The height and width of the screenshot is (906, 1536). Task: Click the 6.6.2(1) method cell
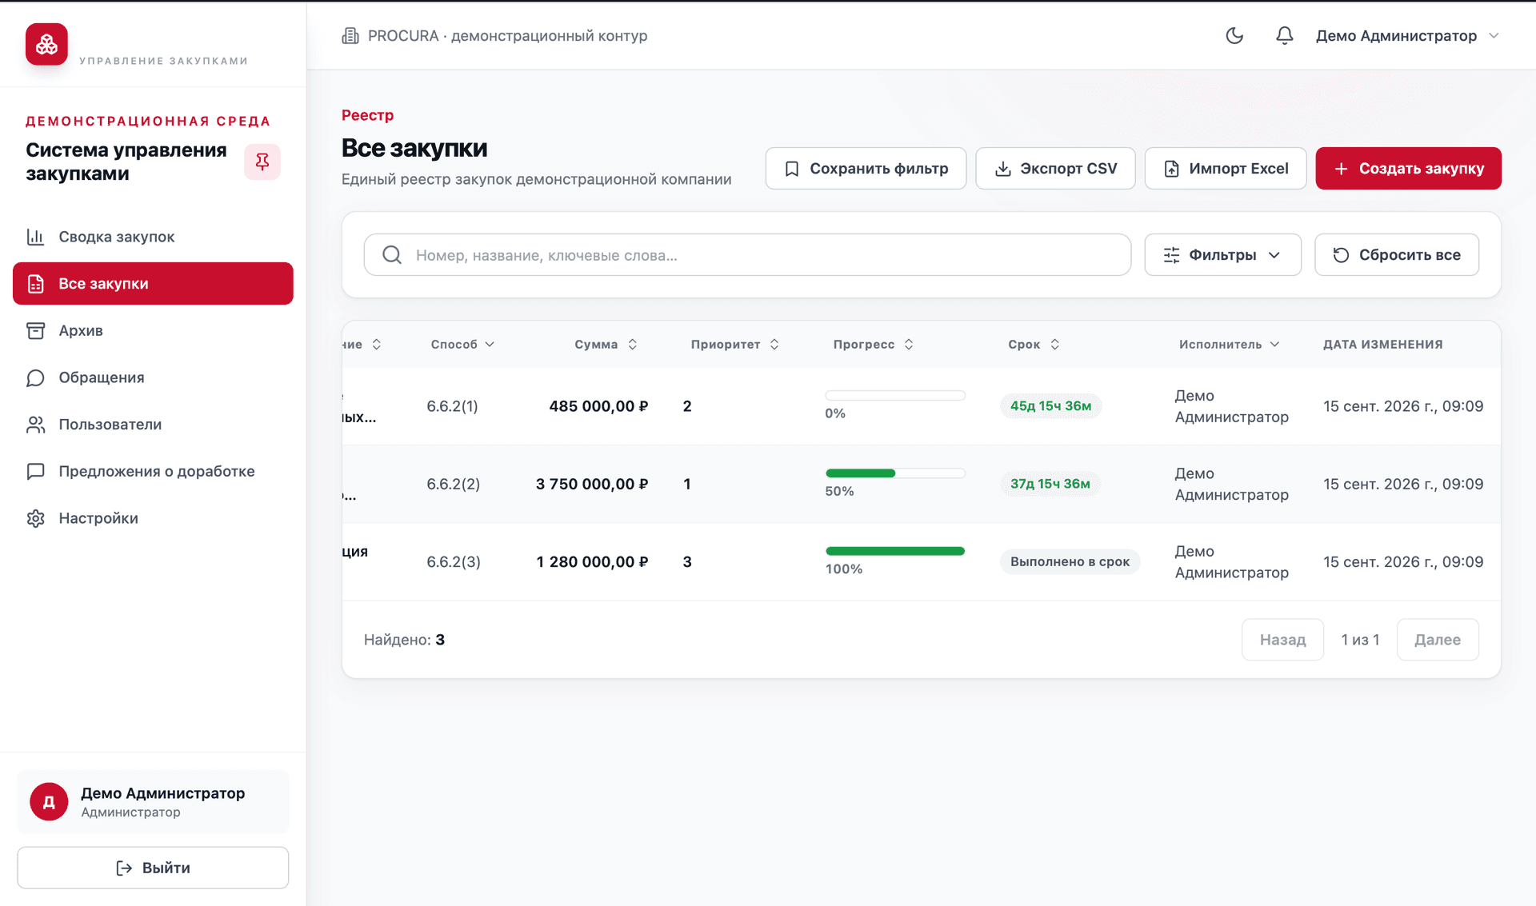(x=452, y=406)
